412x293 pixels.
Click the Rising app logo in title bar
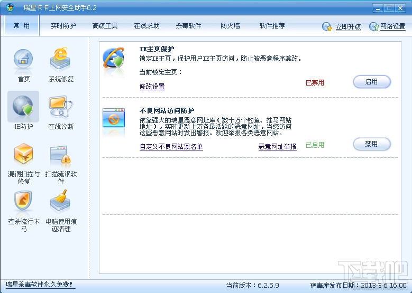[10, 7]
